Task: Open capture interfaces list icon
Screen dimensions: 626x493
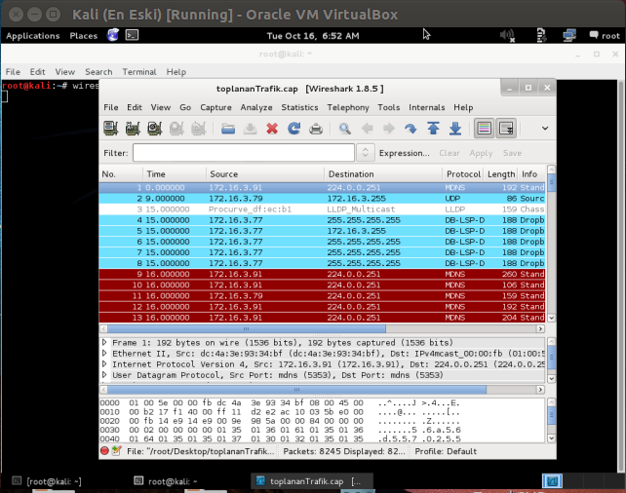Action: 110,129
